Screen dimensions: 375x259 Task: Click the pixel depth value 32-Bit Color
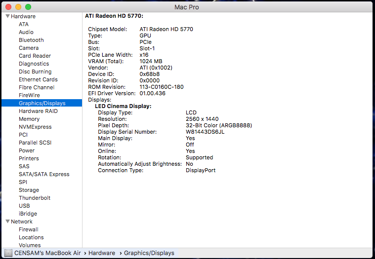coord(219,125)
